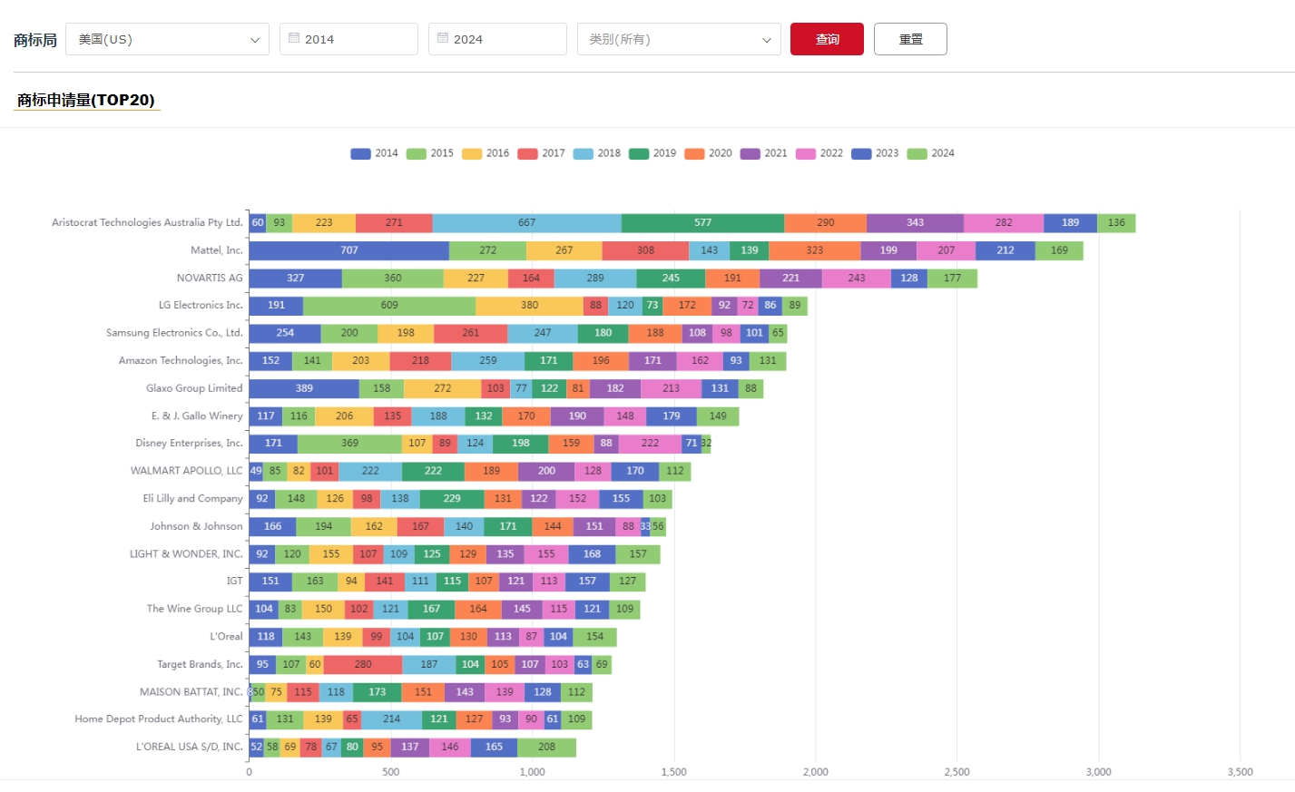Click the MAISON BATTAT, INC. label
The height and width of the screenshot is (792, 1295).
[191, 691]
